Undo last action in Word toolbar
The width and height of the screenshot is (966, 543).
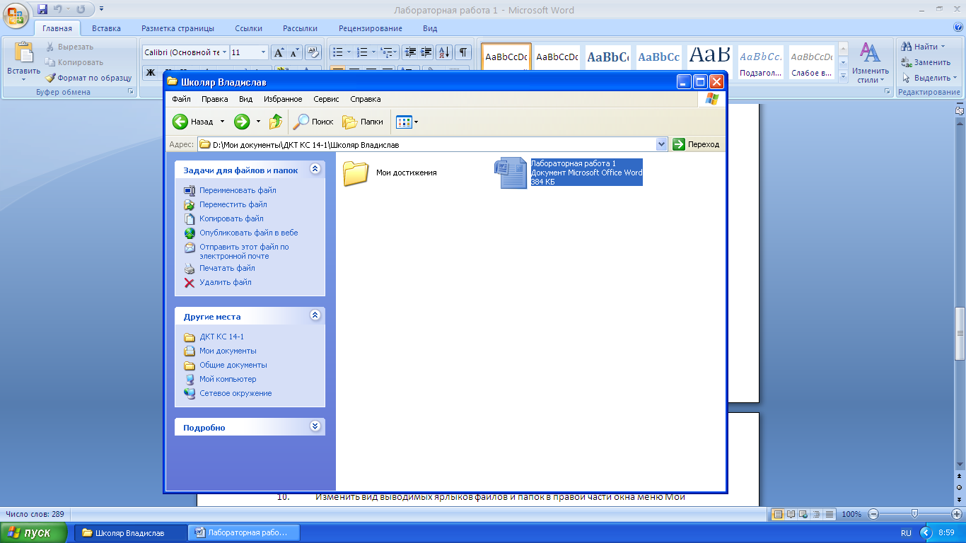pos(59,10)
